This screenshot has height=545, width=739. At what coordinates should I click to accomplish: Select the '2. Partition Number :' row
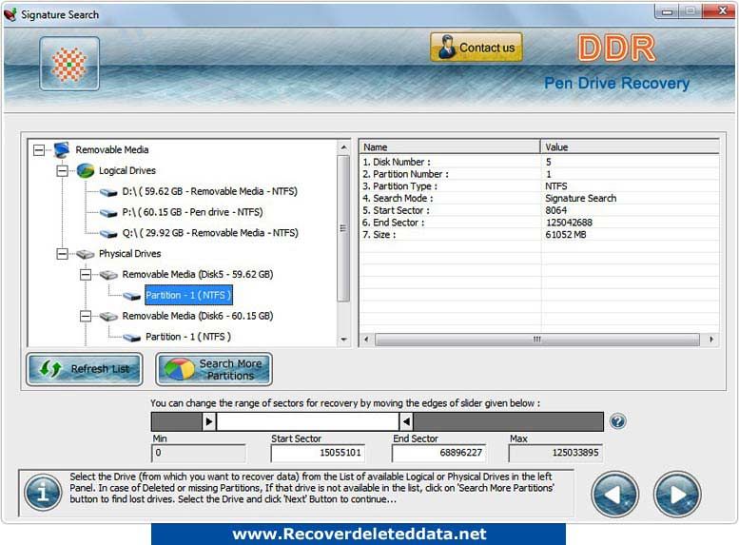(x=539, y=174)
